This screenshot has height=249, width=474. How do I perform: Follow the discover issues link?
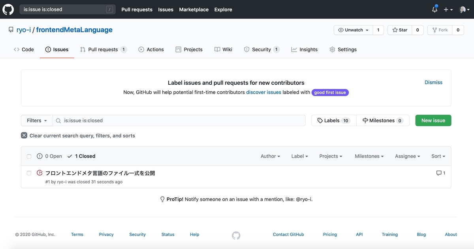pos(263,92)
